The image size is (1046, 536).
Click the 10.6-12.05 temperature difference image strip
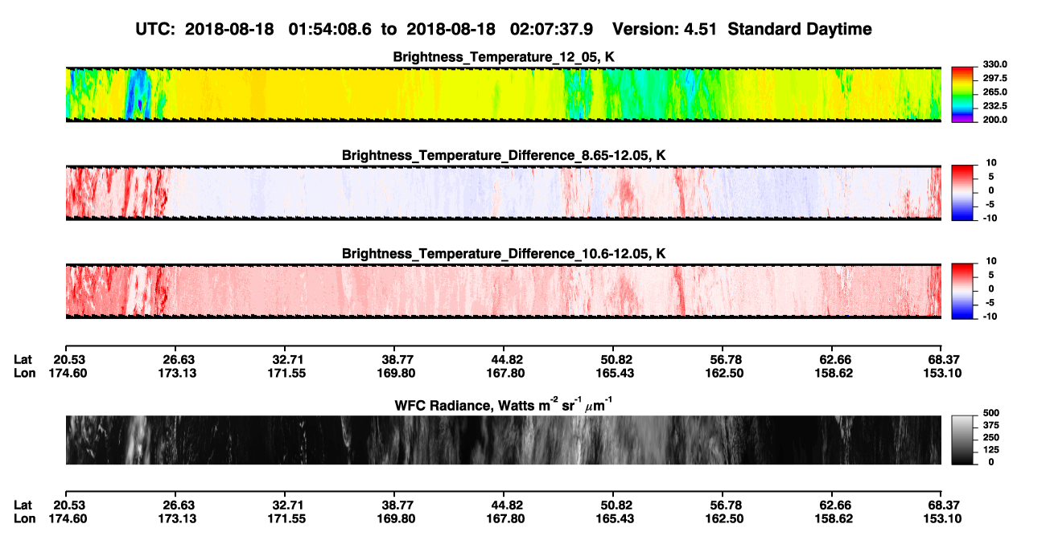click(503, 291)
